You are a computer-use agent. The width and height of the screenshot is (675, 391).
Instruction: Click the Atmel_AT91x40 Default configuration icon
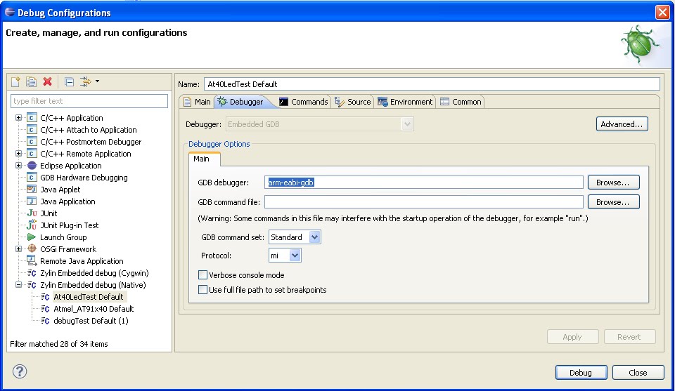point(45,309)
